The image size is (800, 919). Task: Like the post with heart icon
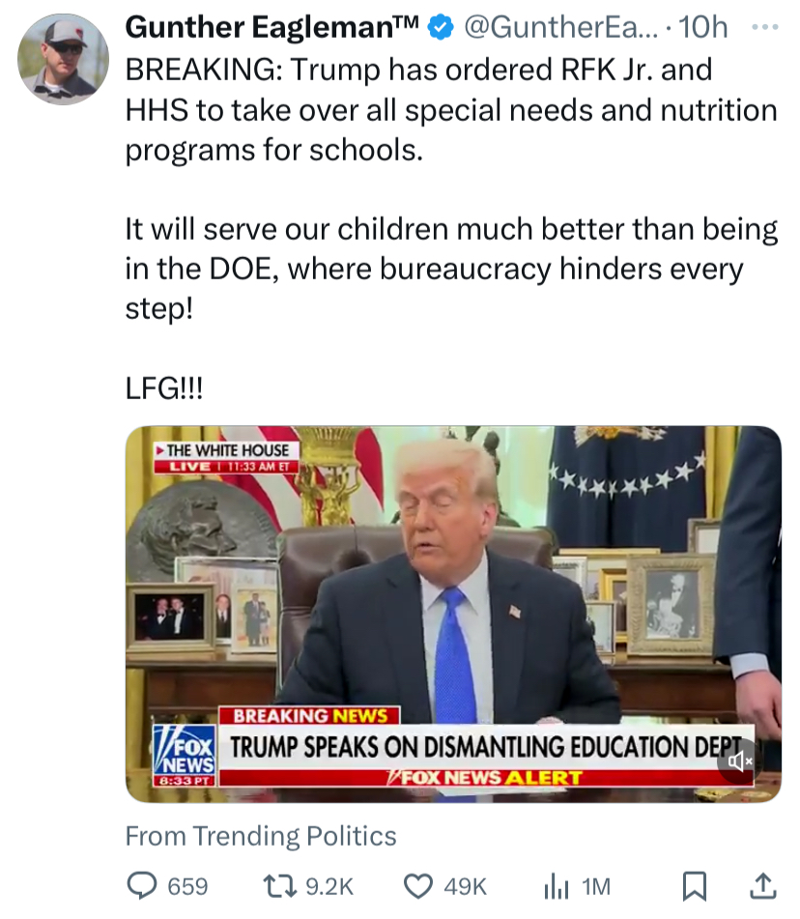tap(418, 886)
